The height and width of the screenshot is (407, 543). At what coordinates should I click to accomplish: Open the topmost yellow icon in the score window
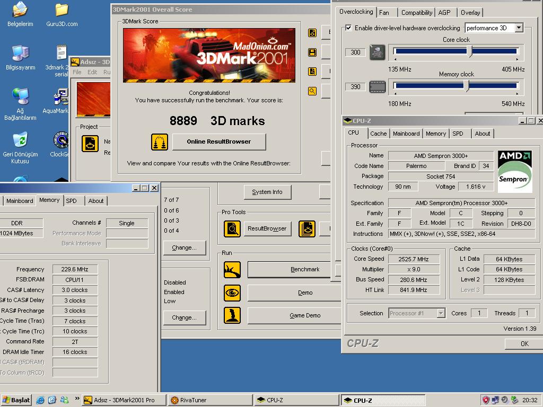click(x=312, y=33)
